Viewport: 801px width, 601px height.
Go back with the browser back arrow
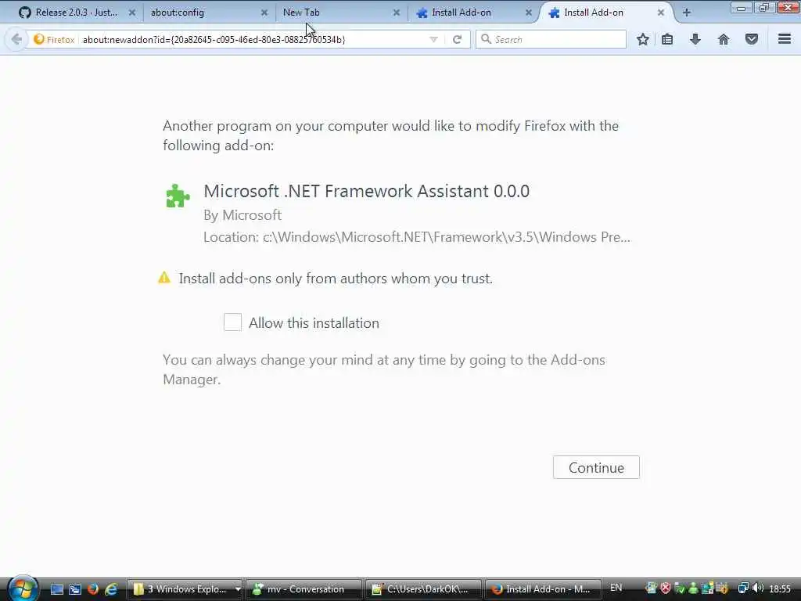click(16, 39)
